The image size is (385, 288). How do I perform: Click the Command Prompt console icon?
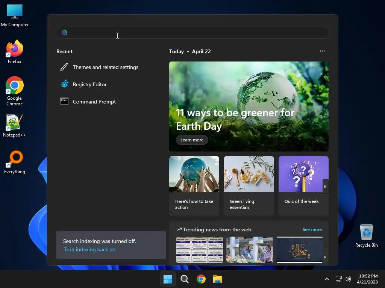click(64, 101)
